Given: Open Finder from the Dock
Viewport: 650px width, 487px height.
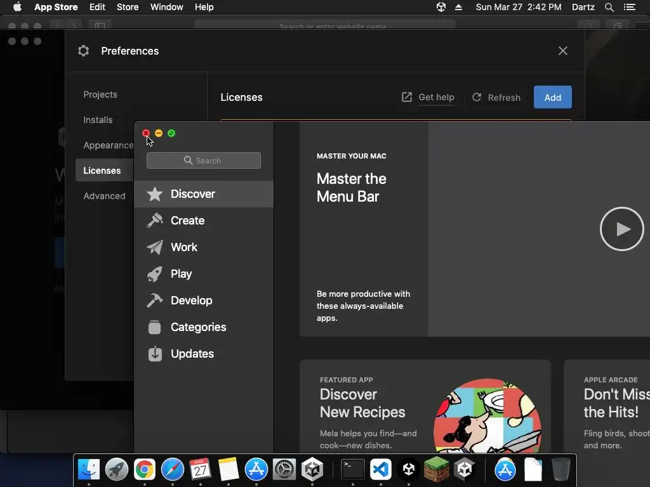Looking at the screenshot, I should tap(89, 470).
